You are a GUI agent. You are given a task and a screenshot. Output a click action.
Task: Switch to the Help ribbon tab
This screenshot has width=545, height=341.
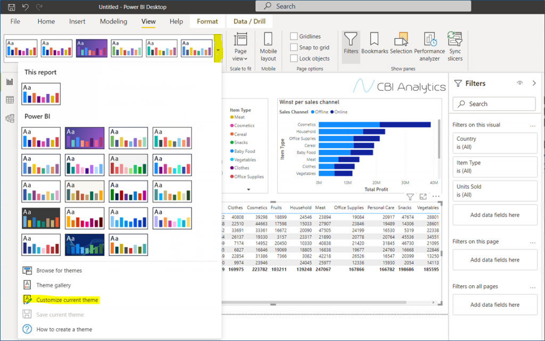(x=176, y=21)
